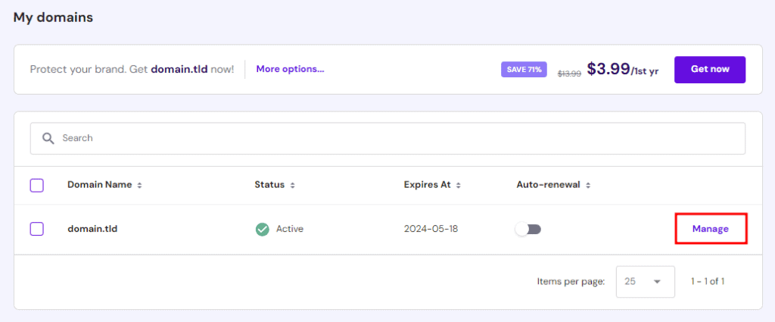Click the SAVE 71% badge
Screen dimensions: 775x322
pyautogui.click(x=524, y=70)
